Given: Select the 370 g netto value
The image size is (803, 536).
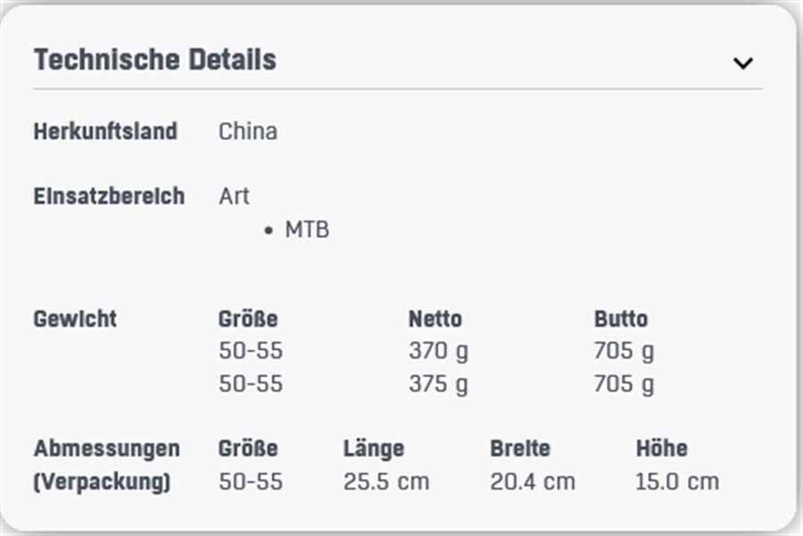Looking at the screenshot, I should (438, 351).
